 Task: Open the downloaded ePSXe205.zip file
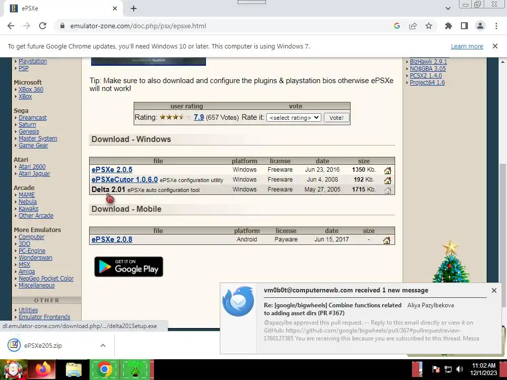pyautogui.click(x=43, y=345)
